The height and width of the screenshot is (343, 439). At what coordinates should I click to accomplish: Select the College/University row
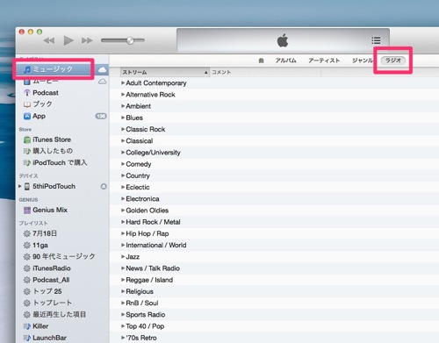(x=274, y=153)
